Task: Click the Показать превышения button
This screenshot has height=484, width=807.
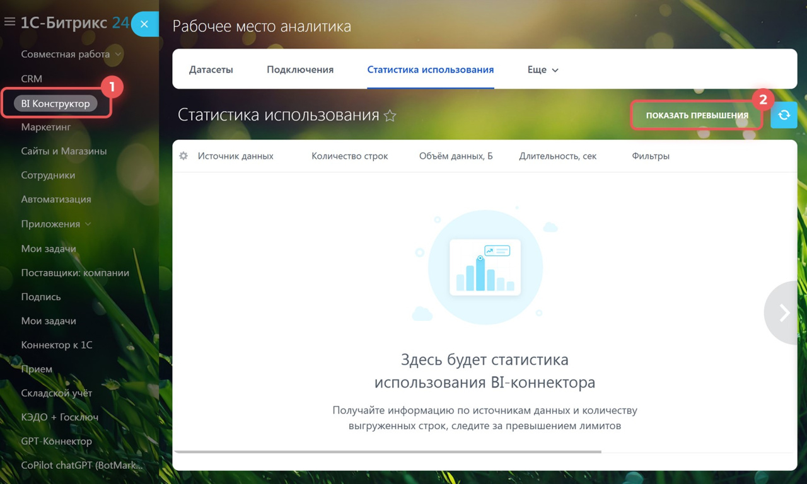Action: click(x=697, y=115)
